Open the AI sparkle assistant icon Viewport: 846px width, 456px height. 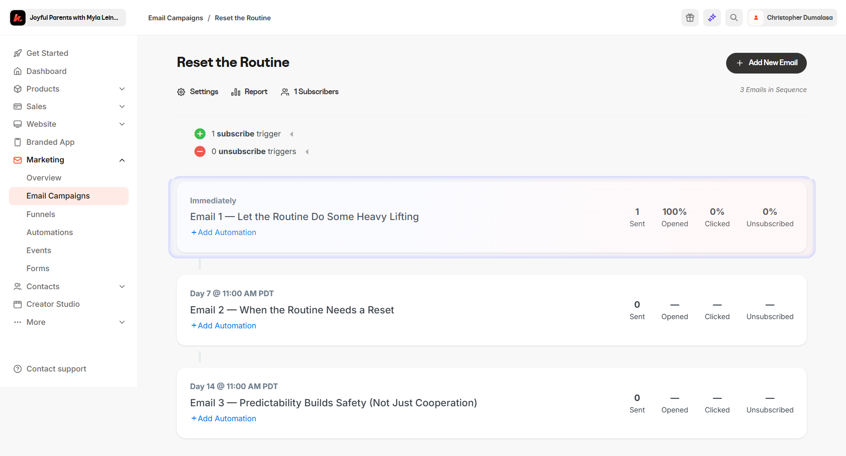[712, 18]
